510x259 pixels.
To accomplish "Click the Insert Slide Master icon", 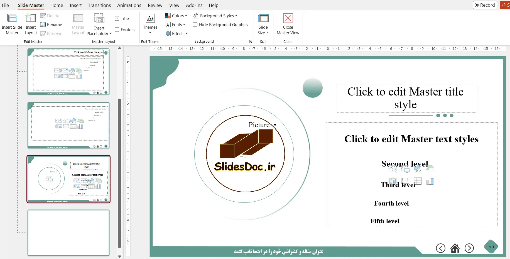I will tap(12, 18).
